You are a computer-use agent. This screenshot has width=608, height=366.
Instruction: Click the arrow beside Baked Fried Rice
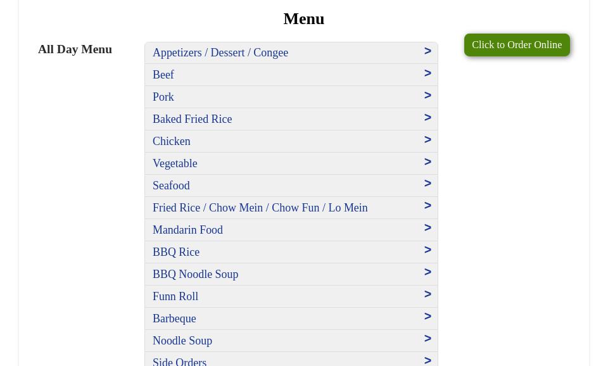(427, 118)
